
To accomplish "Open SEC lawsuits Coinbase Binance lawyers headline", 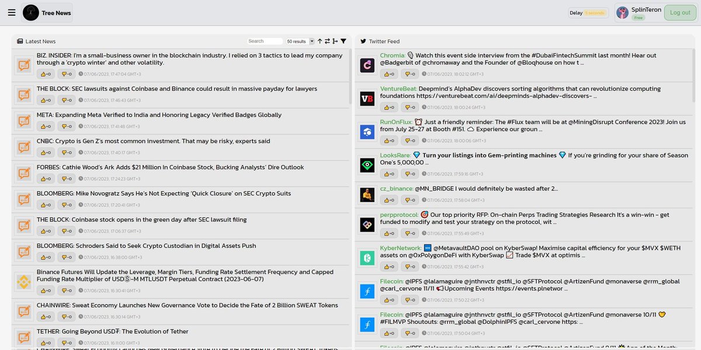I will click(x=177, y=89).
